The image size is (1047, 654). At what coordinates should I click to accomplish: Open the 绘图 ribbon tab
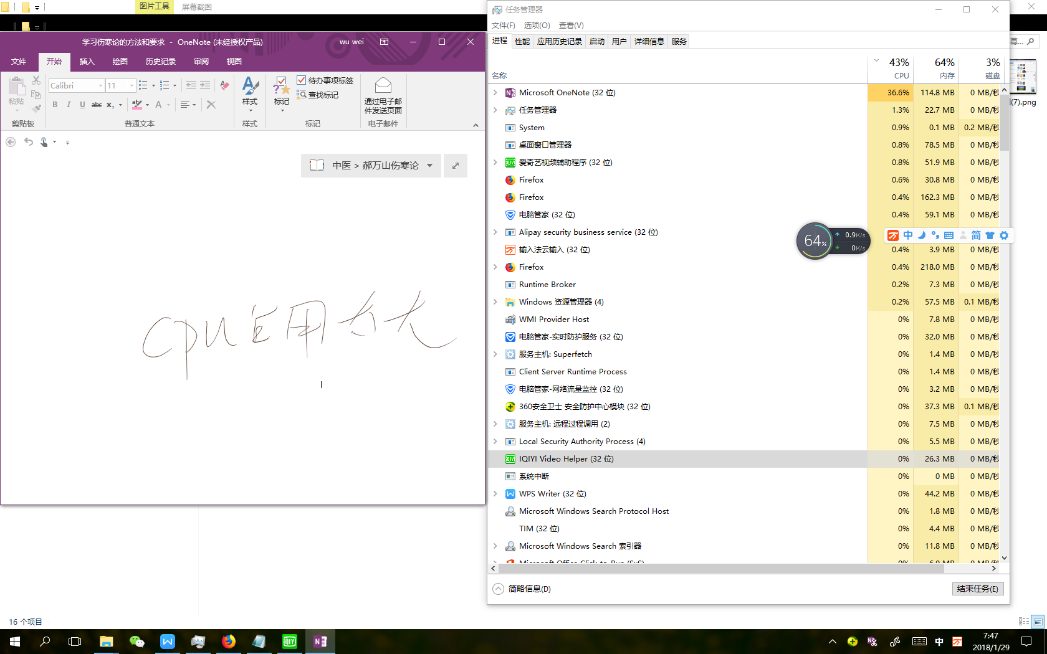coord(120,62)
